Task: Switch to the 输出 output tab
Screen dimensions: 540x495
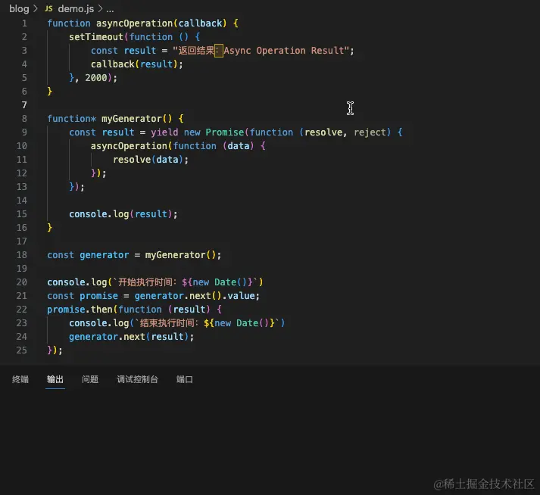Action: click(55, 379)
